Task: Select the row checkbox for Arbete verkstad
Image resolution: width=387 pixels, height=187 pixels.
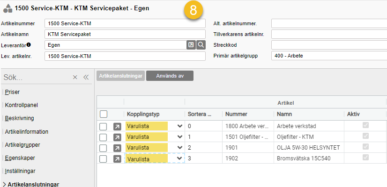Action: click(103, 127)
